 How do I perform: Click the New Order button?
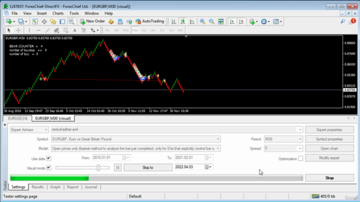[x=92, y=21]
